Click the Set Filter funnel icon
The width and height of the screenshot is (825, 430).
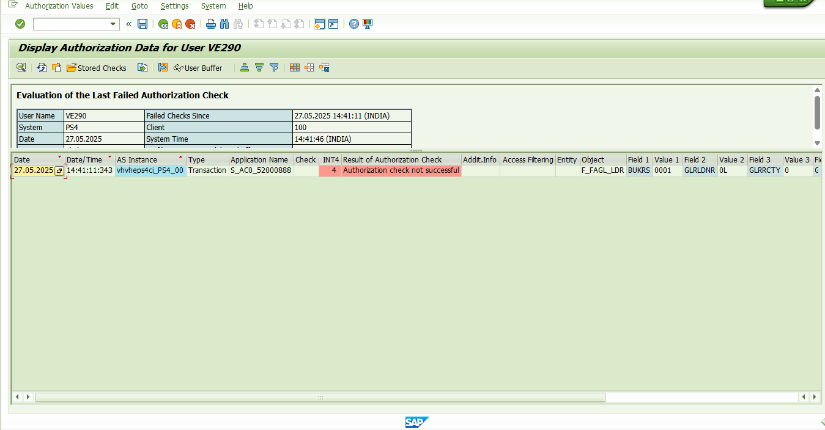(274, 68)
